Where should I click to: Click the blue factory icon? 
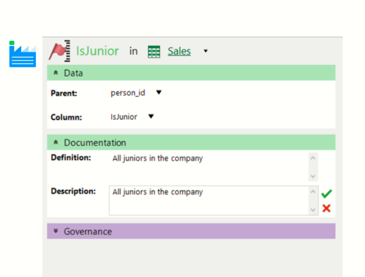point(22,55)
